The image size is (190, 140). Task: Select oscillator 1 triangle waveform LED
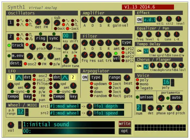[18, 25]
